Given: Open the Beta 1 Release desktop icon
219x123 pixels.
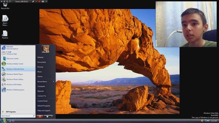Looking at the screenshot, I should tap(5, 20).
